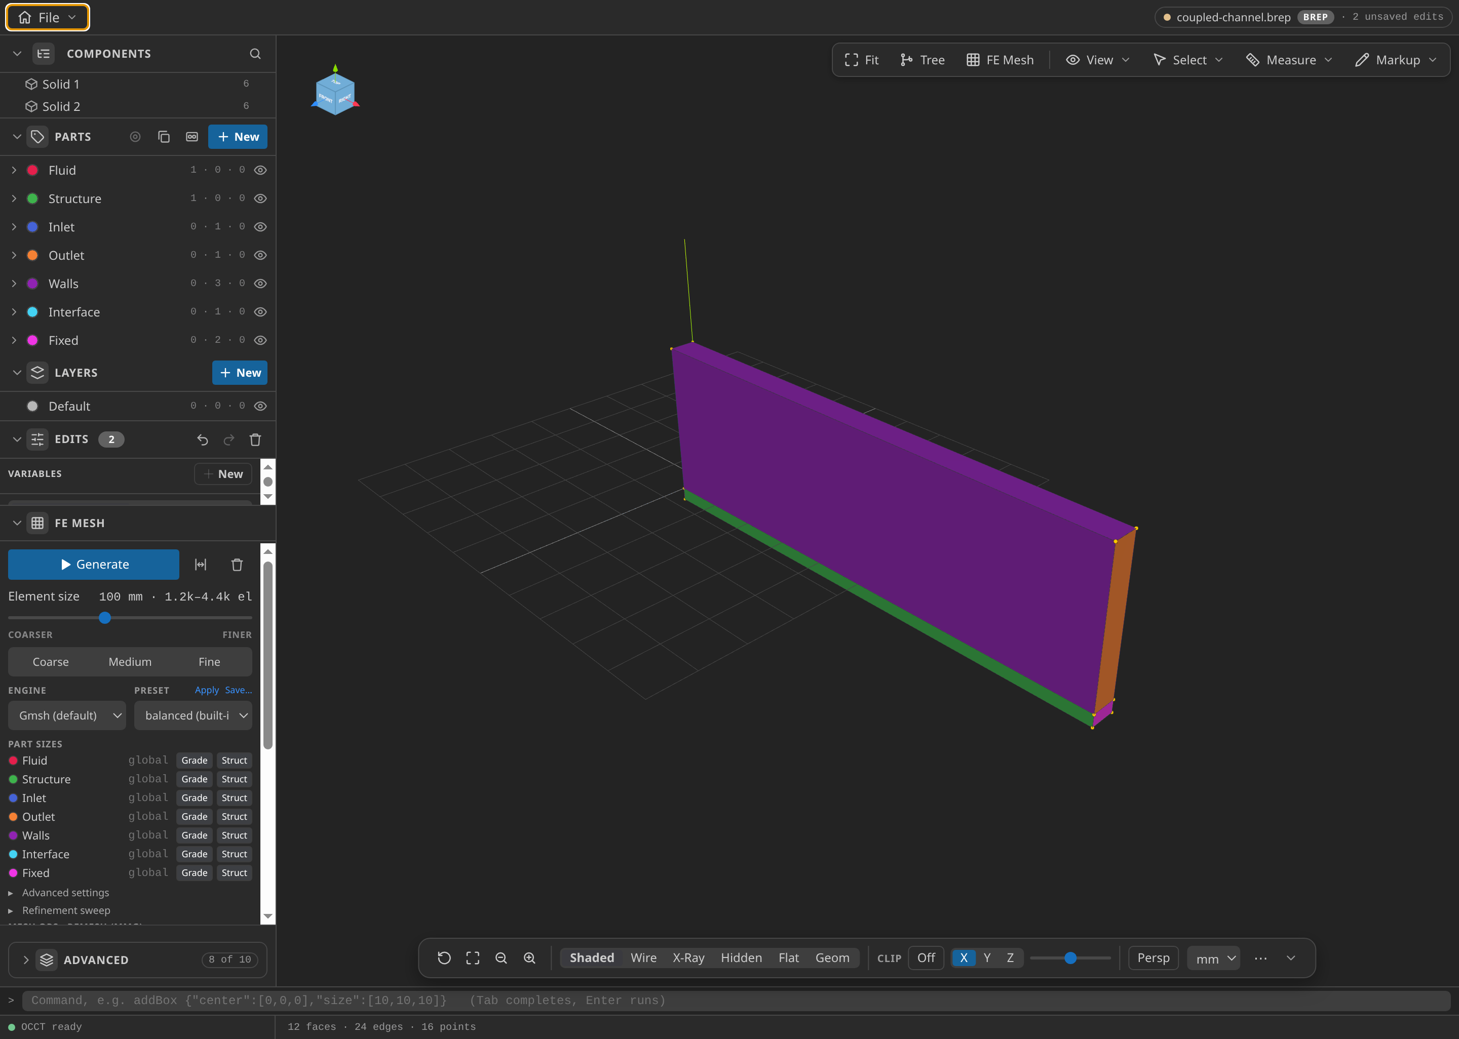Viewport: 1459px width, 1039px height.
Task: Open the mm units dropdown
Action: (x=1214, y=958)
